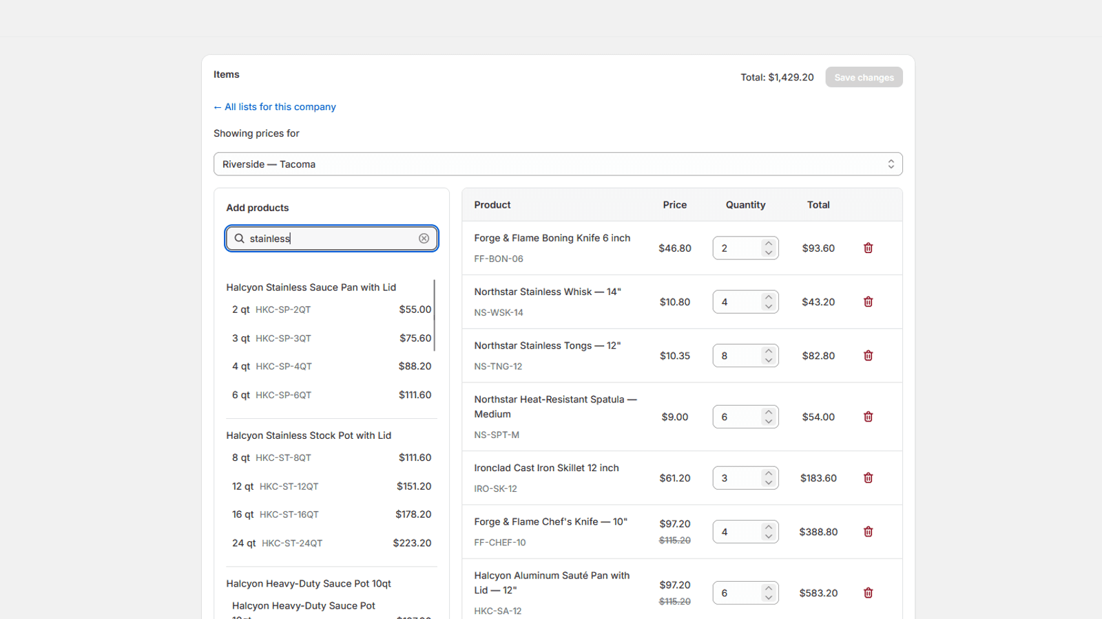Viewport: 1102px width, 619px height.
Task: Click the Ironclad Cast Iron Skillet product name
Action: [546, 468]
